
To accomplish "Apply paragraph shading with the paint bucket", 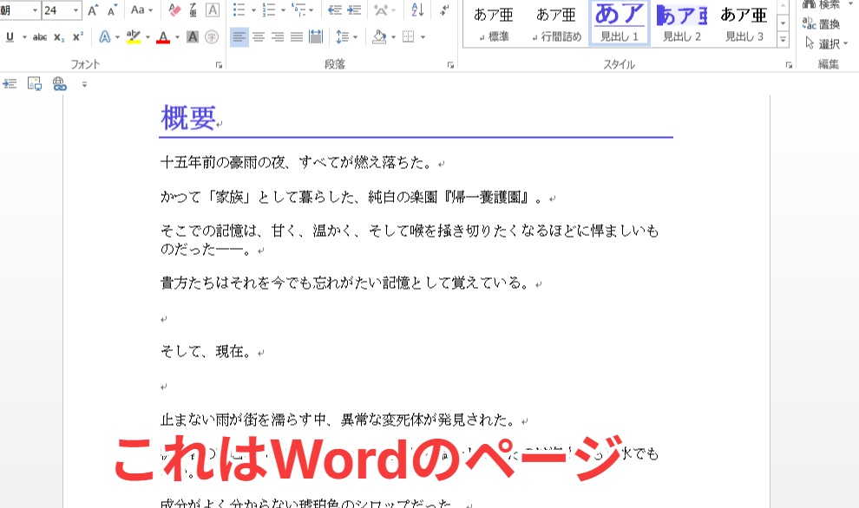I will pos(379,37).
